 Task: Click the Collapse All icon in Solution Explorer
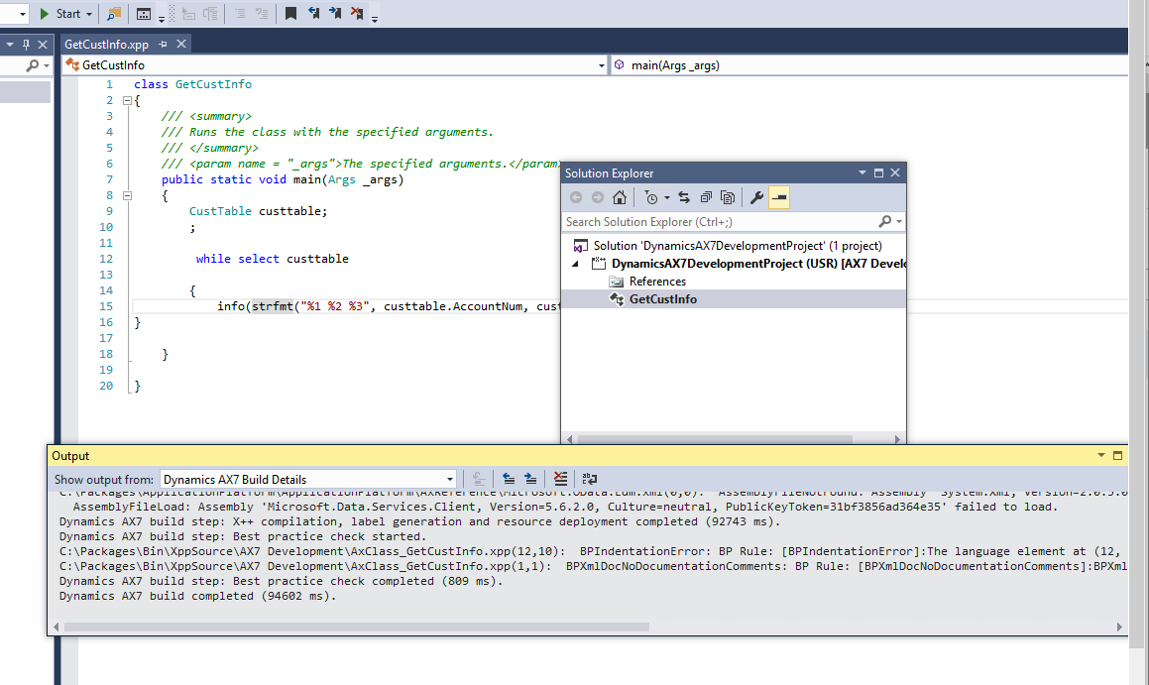pos(706,197)
